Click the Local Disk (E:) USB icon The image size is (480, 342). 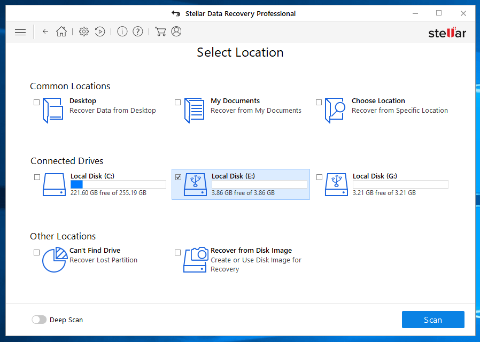click(x=195, y=184)
